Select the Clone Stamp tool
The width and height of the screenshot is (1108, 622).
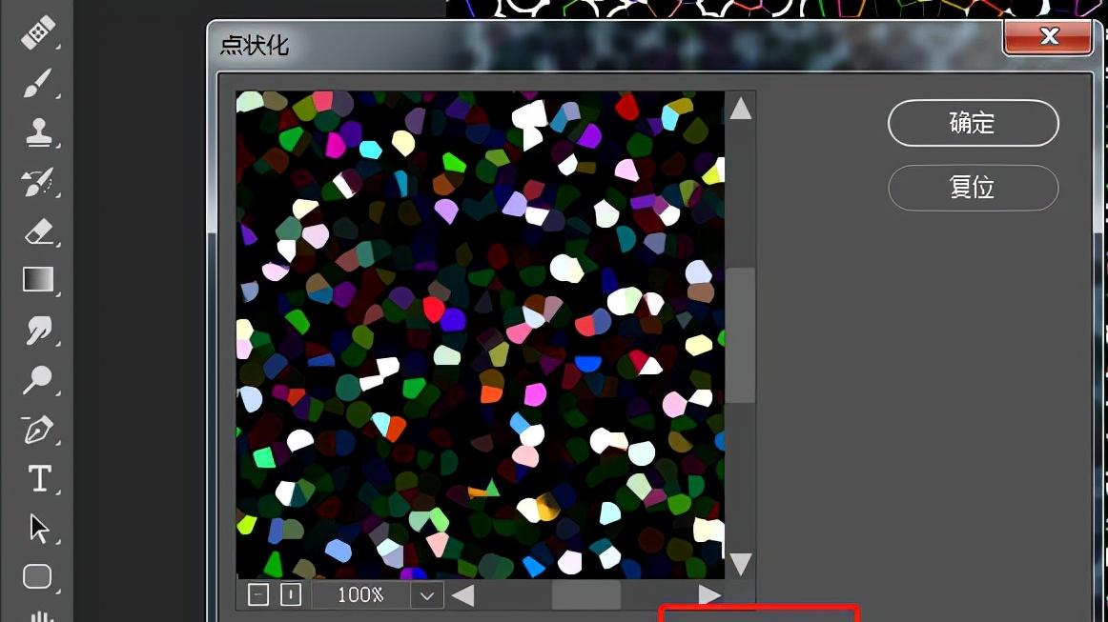[38, 132]
